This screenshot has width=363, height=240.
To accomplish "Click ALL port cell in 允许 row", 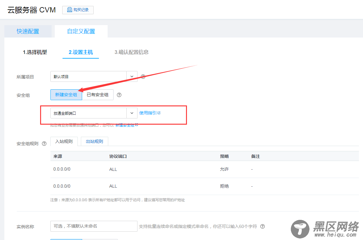I will (x=113, y=169).
